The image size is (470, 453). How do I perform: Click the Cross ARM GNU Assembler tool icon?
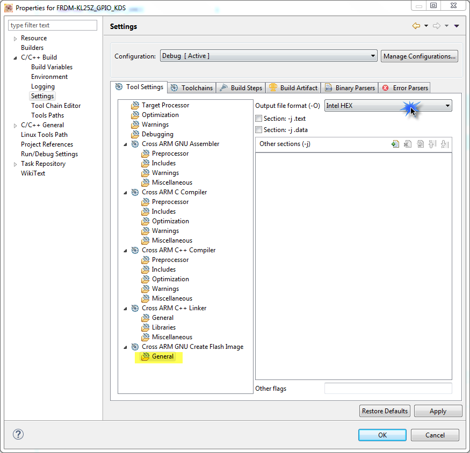click(x=135, y=144)
